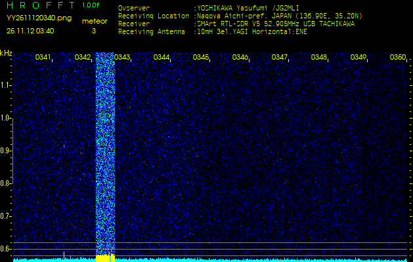Click the HROFFT title text
The image size is (413, 262).
[x=41, y=5]
